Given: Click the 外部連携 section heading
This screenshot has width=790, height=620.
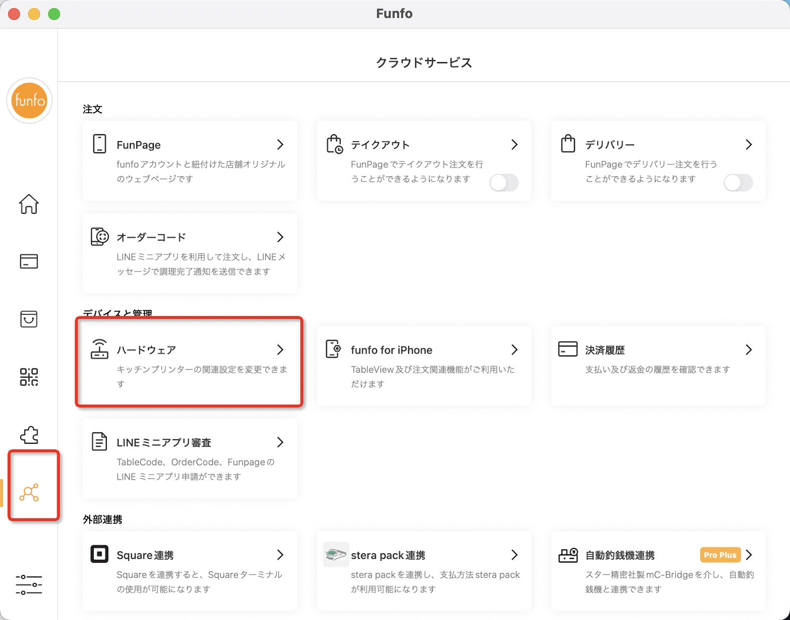Looking at the screenshot, I should point(102,519).
